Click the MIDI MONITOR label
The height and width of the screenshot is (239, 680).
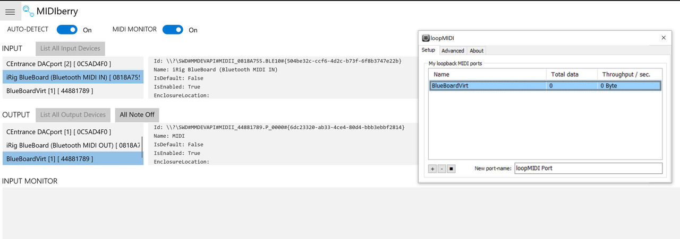pos(134,30)
